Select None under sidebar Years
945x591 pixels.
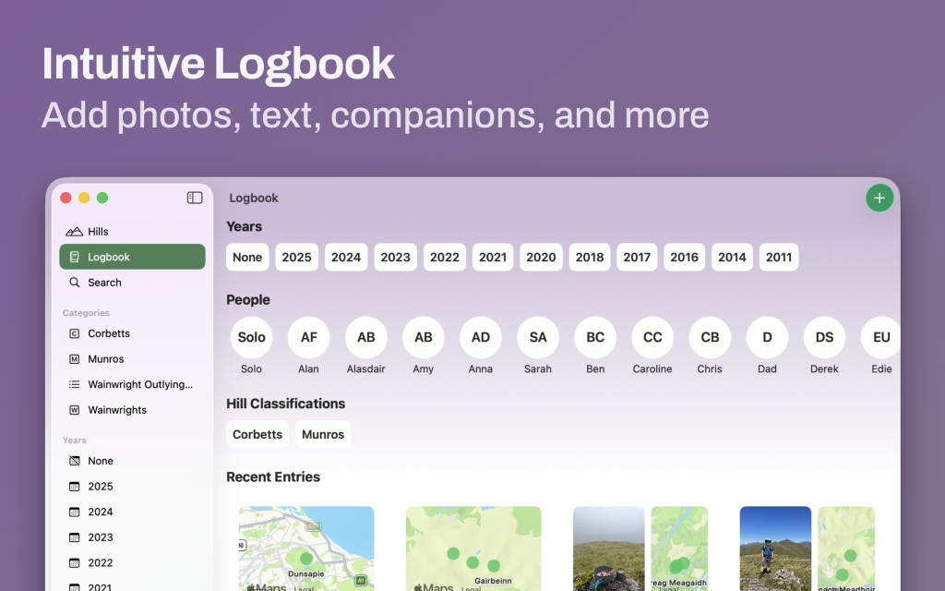[101, 461]
